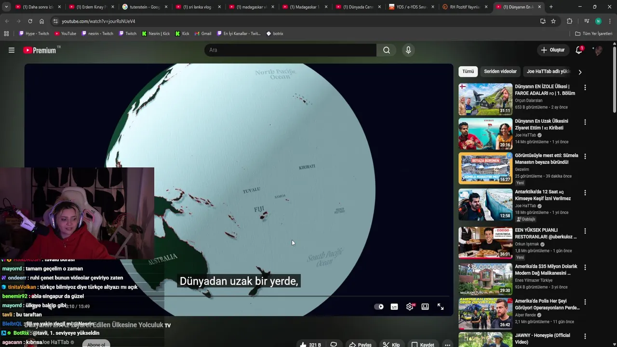Image resolution: width=617 pixels, height=347 pixels.
Task: Click the browser home button
Action: click(x=41, y=21)
